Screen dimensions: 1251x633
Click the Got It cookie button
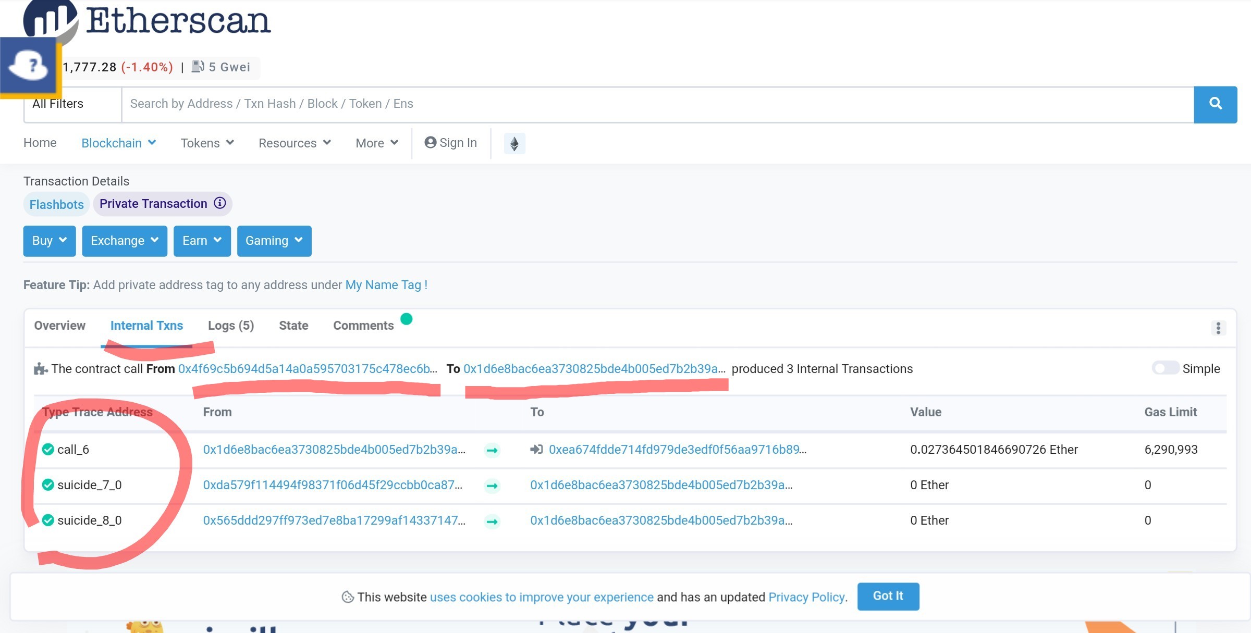pyautogui.click(x=888, y=596)
